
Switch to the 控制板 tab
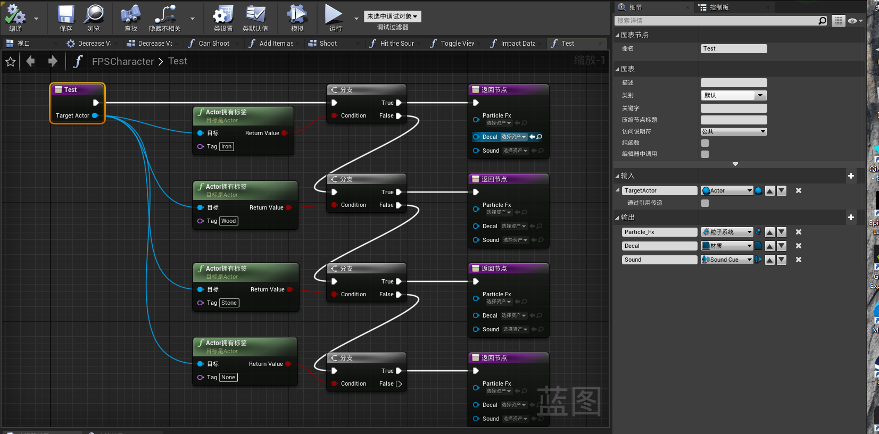coord(719,7)
